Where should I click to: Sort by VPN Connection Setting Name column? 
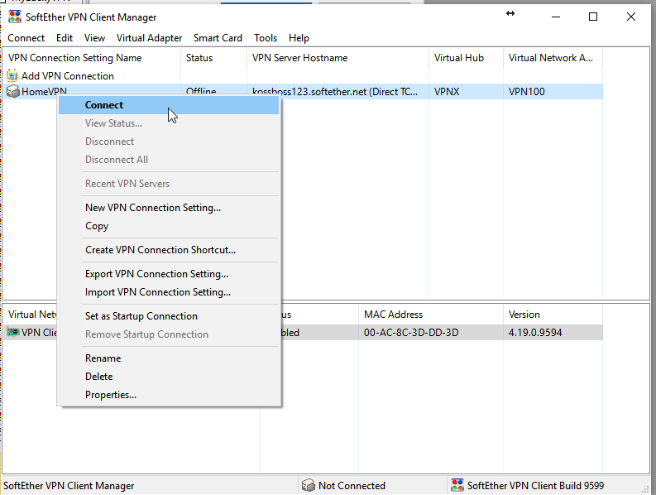point(92,58)
